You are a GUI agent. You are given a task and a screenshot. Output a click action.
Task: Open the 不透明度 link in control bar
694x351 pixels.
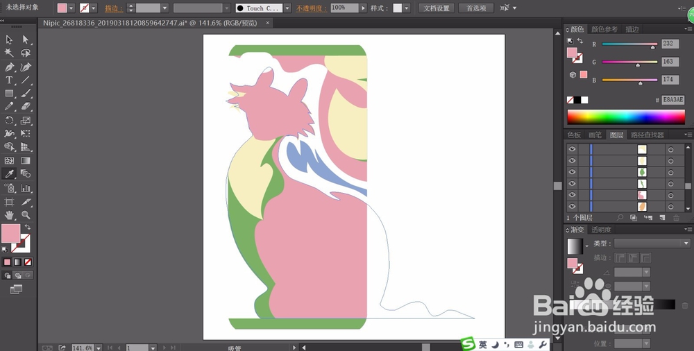(312, 8)
